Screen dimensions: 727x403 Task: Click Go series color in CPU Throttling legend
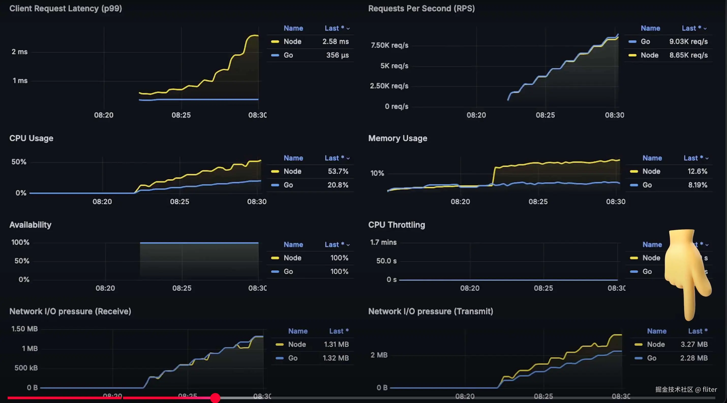(634, 272)
